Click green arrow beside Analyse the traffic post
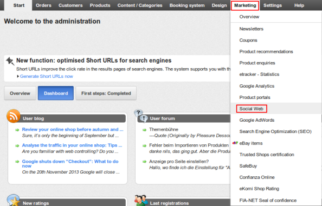This screenshot has height=206, width=322. (17, 145)
